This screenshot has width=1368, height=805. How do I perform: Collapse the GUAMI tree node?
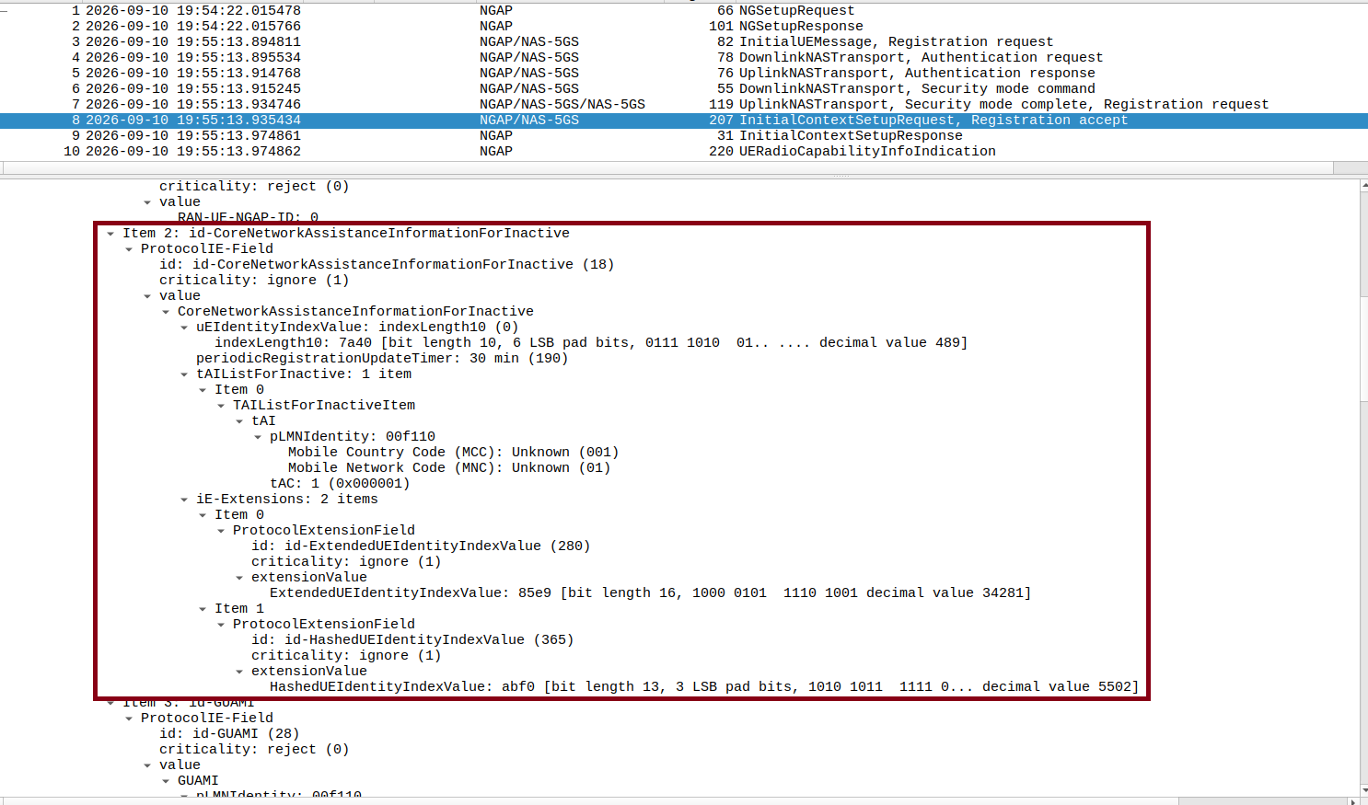(166, 781)
